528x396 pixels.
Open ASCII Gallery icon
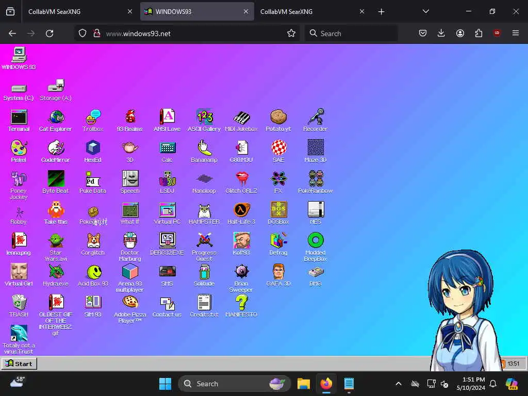coord(204,120)
